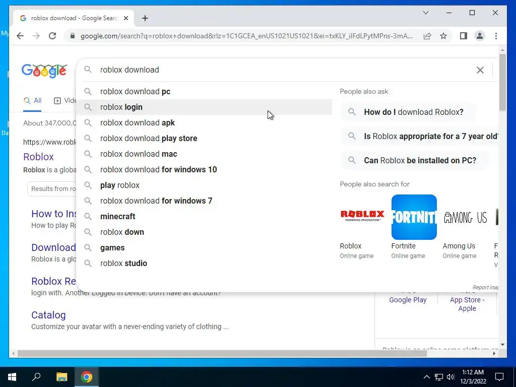Click the Chrome taskbar icon
Image resolution: width=516 pixels, height=387 pixels.
click(87, 377)
